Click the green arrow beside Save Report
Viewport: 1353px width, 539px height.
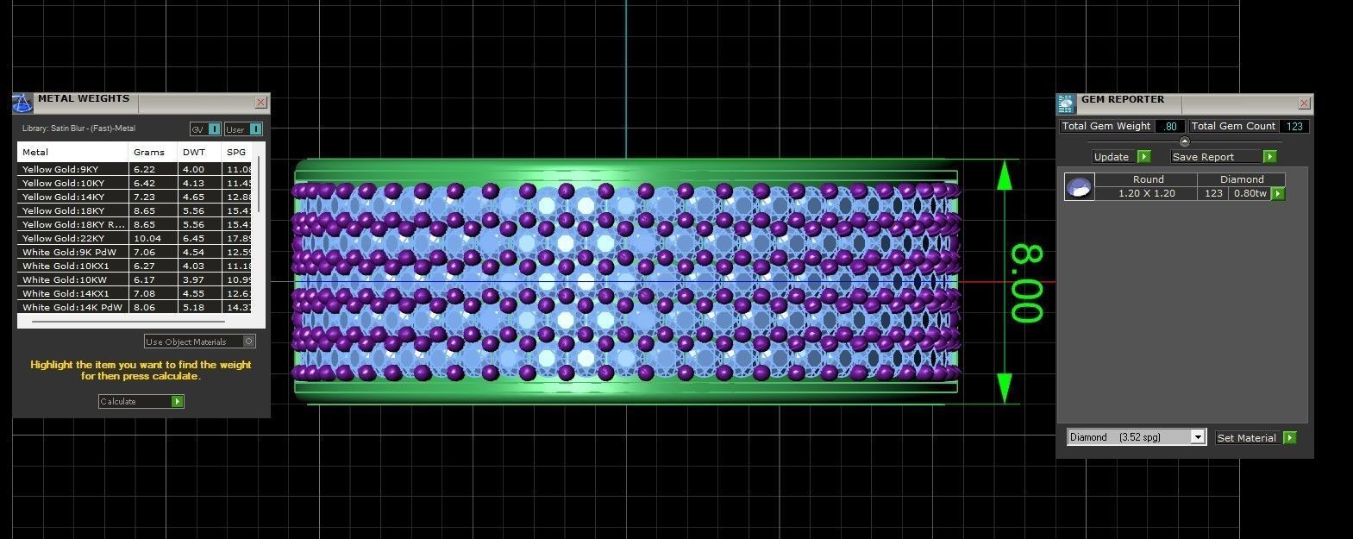1270,157
